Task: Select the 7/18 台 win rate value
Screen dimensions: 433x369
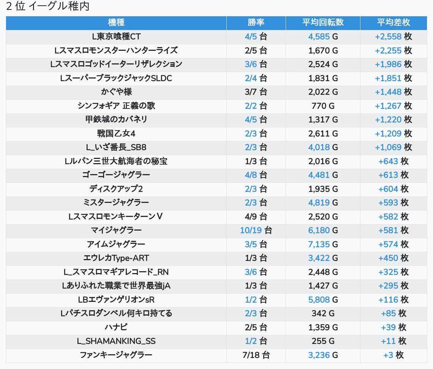Action: coord(256,355)
